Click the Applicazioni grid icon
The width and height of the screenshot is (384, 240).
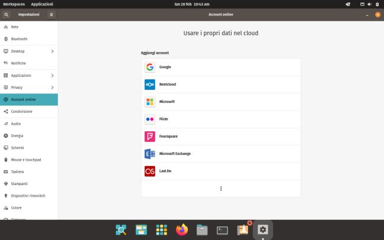(x=6, y=75)
